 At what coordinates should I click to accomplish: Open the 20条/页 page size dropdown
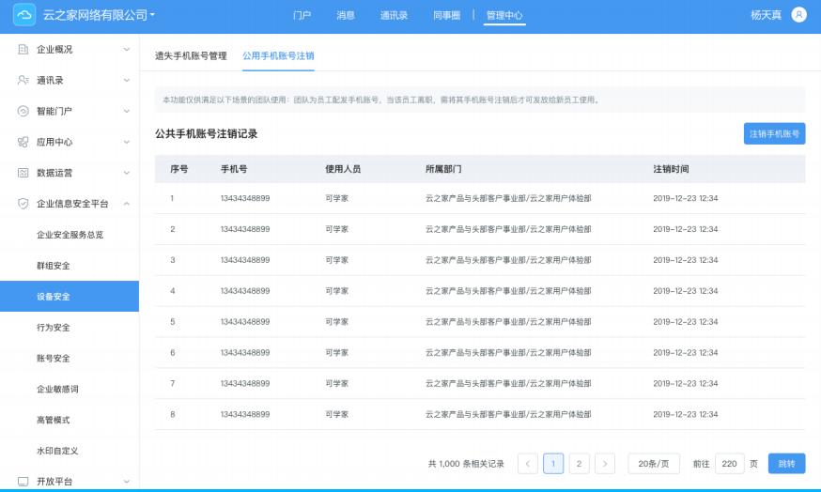[x=654, y=464]
